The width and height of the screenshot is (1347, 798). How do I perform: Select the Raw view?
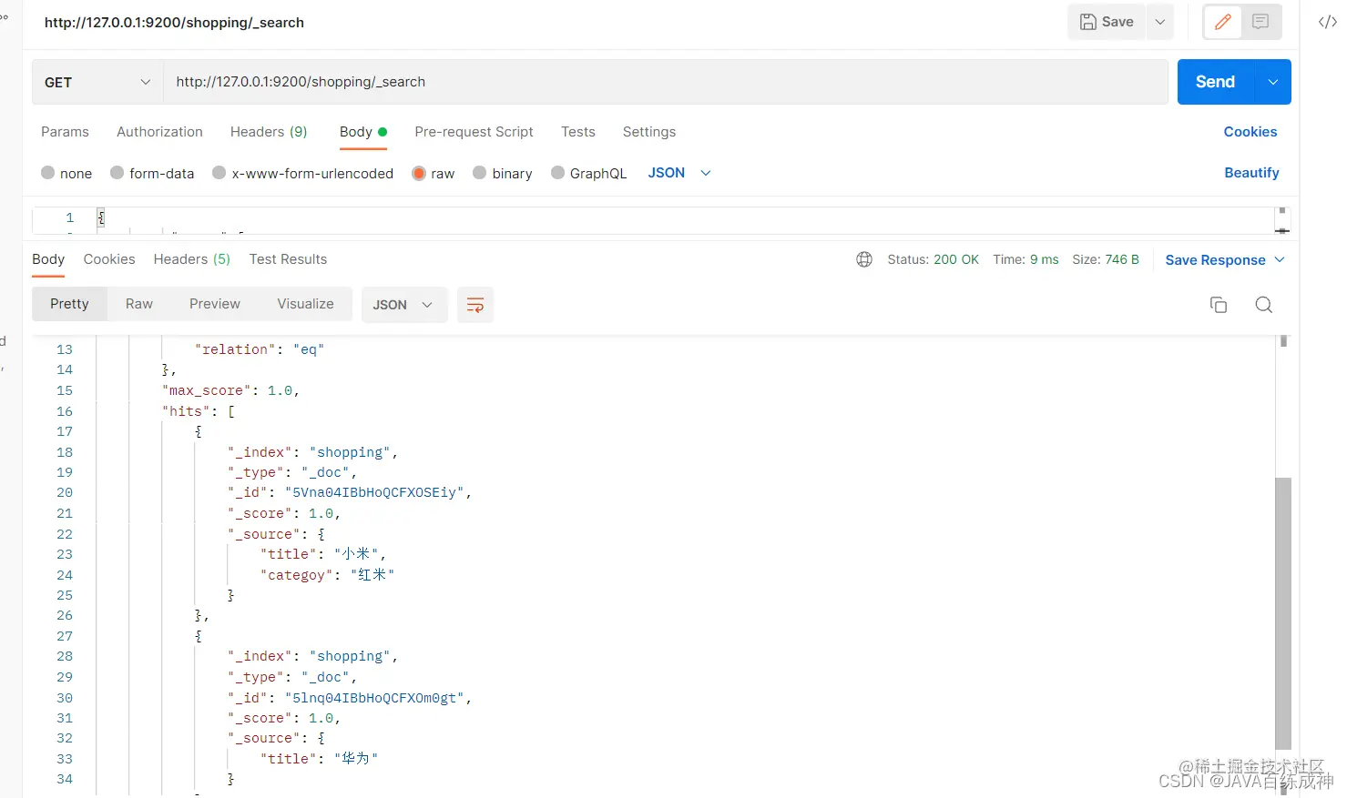coord(139,304)
